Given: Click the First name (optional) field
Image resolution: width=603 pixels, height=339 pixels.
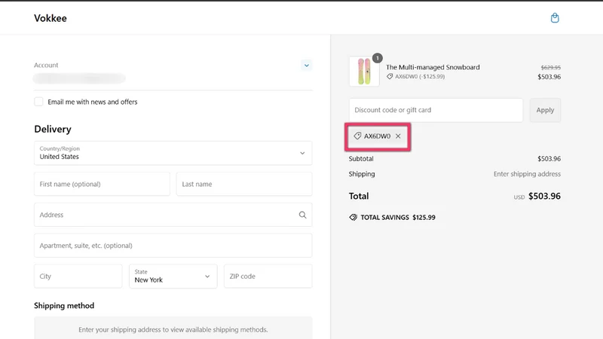Looking at the screenshot, I should coord(102,184).
